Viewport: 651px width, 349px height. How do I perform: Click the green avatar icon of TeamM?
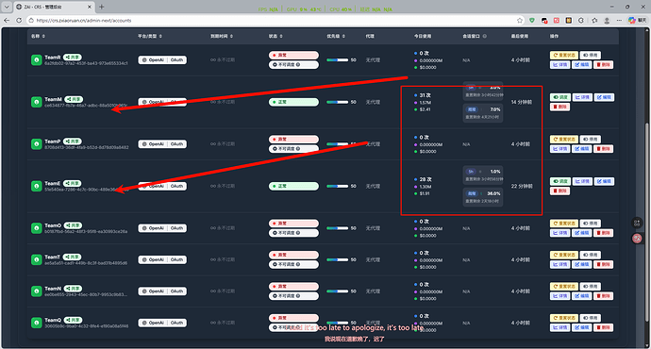tap(37, 102)
